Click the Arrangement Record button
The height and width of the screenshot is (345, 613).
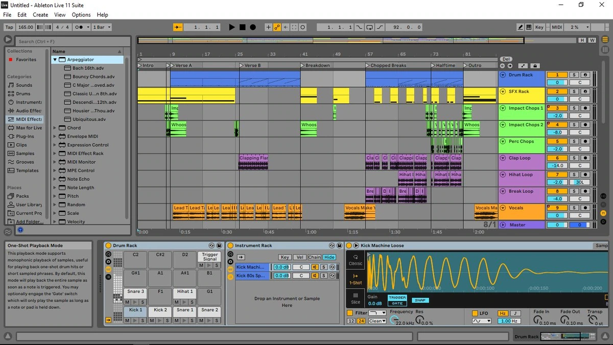coord(253,27)
